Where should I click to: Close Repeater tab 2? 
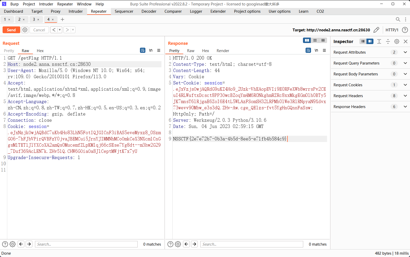coord(24,19)
